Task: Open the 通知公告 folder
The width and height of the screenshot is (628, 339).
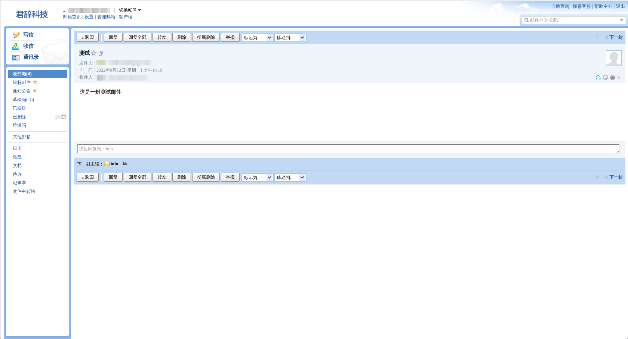Action: point(22,91)
